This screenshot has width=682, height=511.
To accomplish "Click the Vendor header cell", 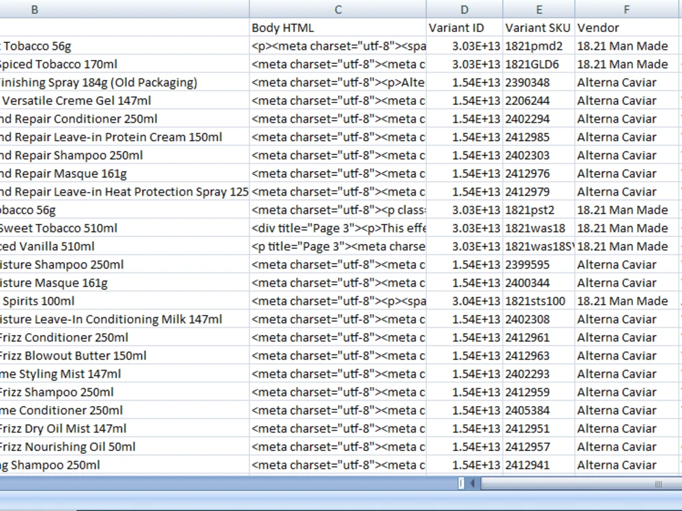I will (626, 27).
